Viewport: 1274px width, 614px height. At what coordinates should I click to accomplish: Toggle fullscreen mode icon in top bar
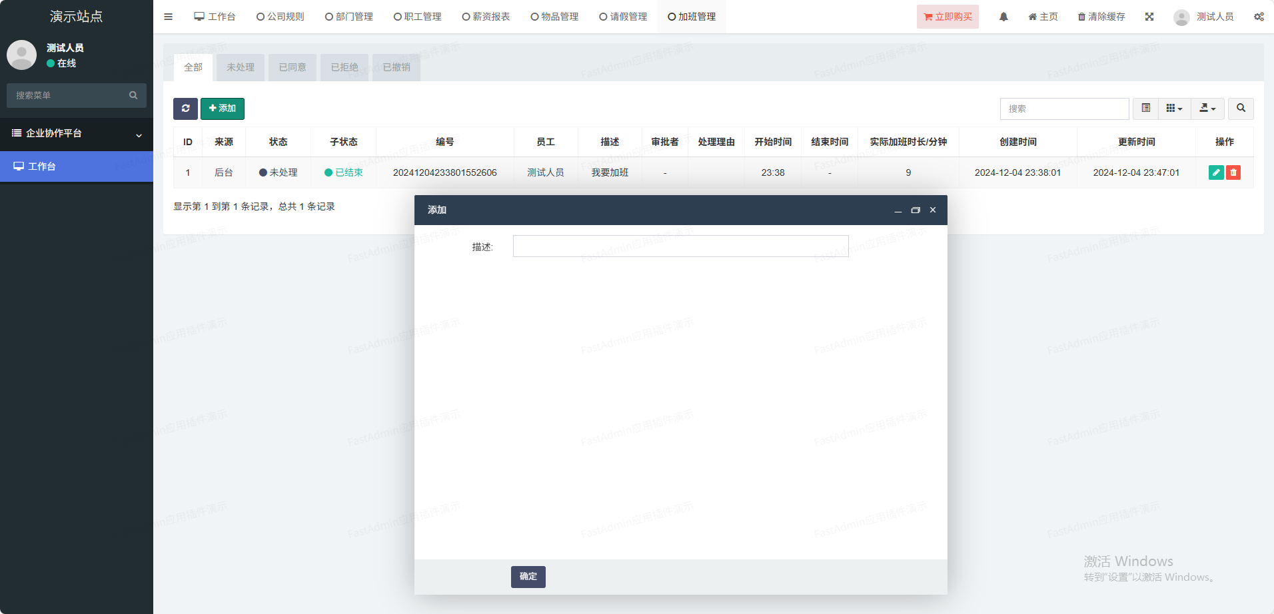click(x=1149, y=17)
